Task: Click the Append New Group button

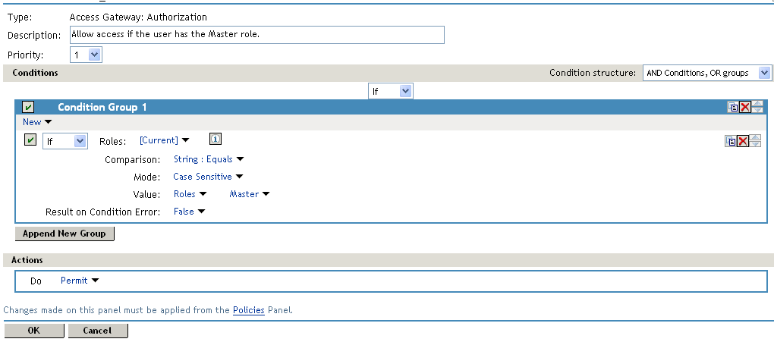Action: tap(64, 234)
